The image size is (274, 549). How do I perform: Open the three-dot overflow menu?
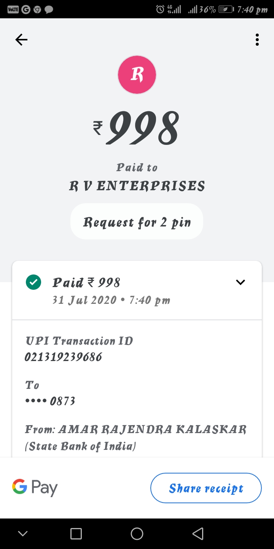[x=257, y=40]
